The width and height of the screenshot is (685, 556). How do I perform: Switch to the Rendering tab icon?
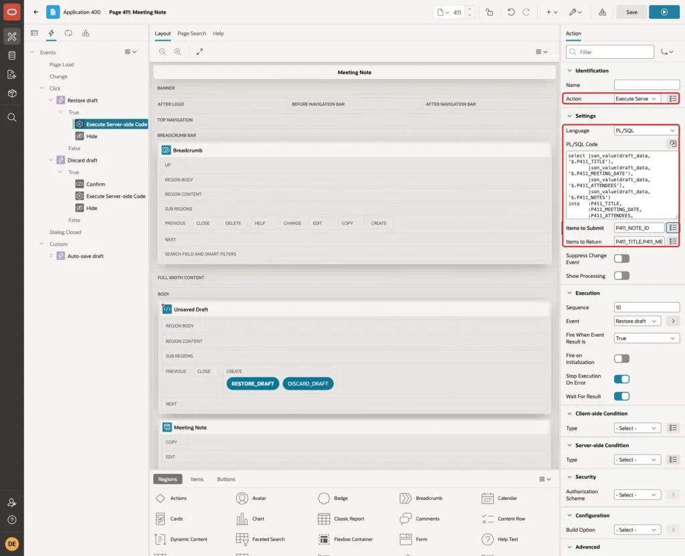pyautogui.click(x=35, y=33)
